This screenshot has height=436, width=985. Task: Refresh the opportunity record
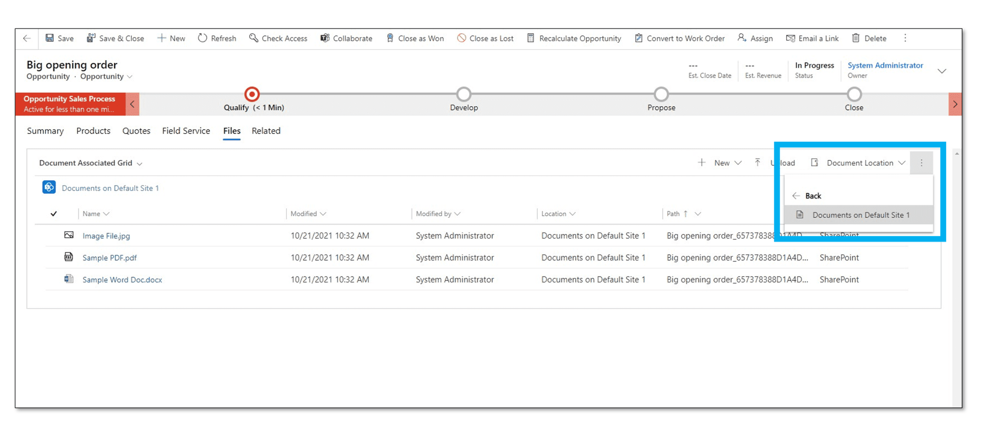[217, 38]
